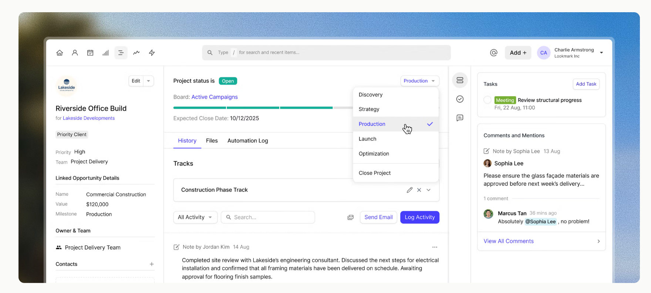Click the Commercial Construction opportunity name
This screenshot has width=651, height=293.
[x=116, y=195]
